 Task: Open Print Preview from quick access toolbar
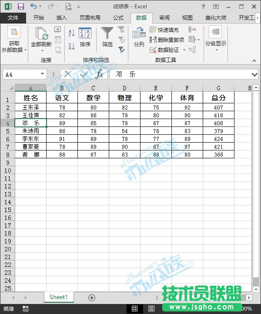pyautogui.click(x=68, y=7)
